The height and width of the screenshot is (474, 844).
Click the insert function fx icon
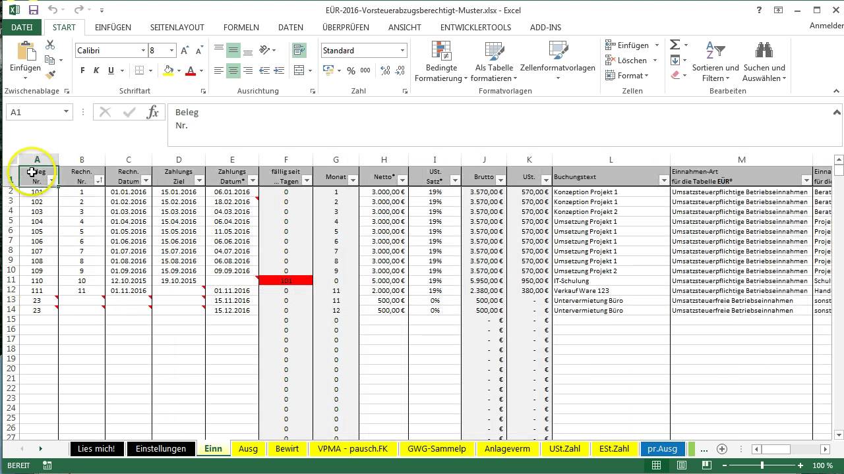click(x=152, y=112)
